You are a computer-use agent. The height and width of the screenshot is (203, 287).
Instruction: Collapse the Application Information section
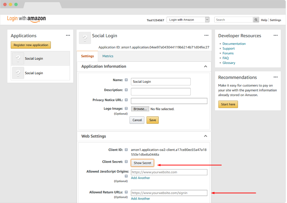coord(205,66)
